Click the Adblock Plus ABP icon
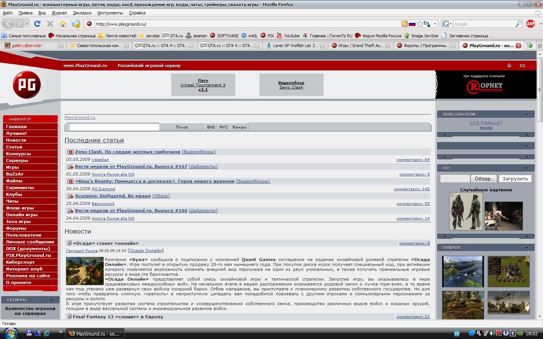This screenshot has width=543, height=339. click(530, 24)
